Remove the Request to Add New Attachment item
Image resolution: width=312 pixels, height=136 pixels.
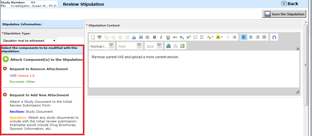pyautogui.click(x=5, y=95)
